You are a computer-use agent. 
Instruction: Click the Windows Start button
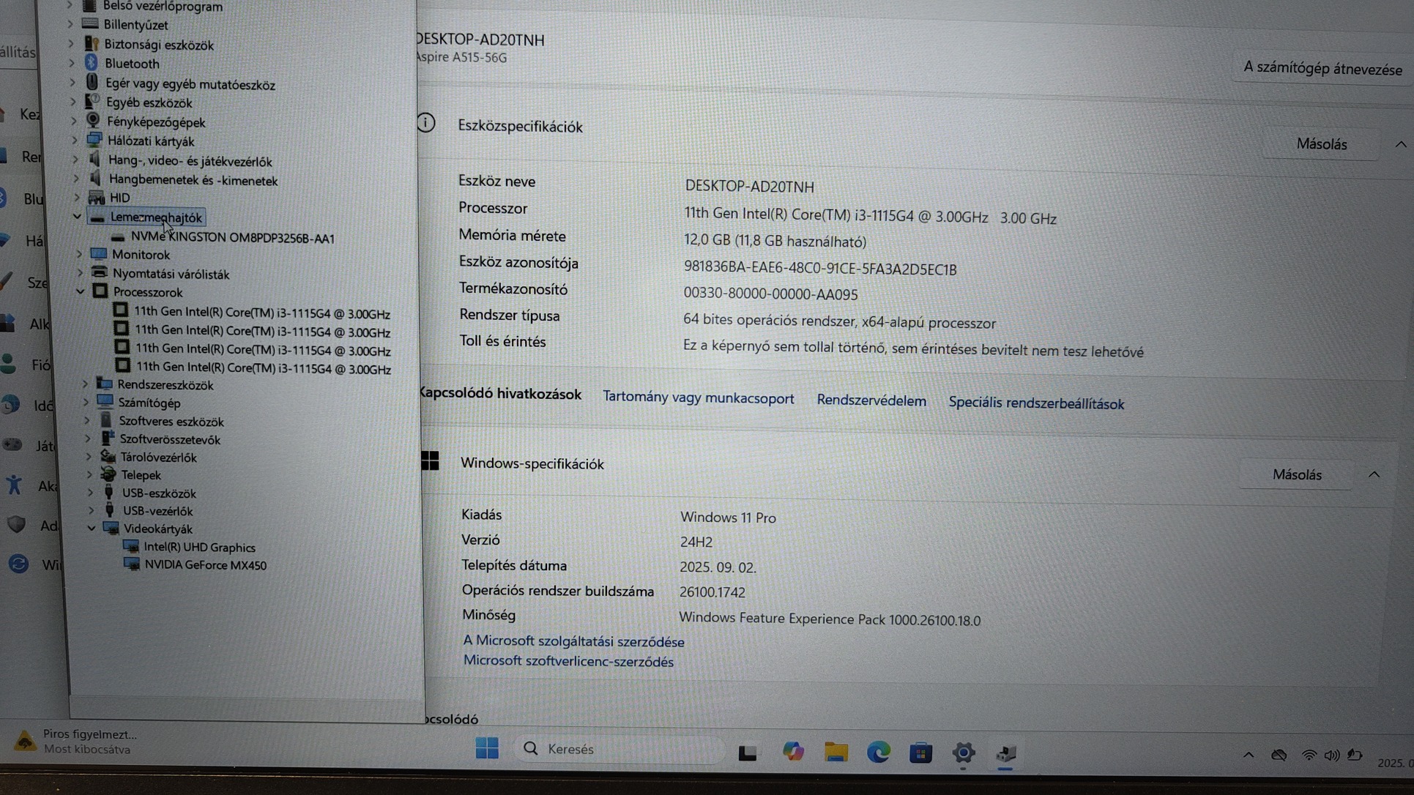487,748
